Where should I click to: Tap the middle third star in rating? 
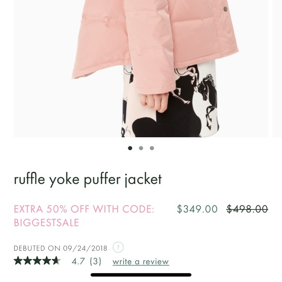[x=37, y=261]
